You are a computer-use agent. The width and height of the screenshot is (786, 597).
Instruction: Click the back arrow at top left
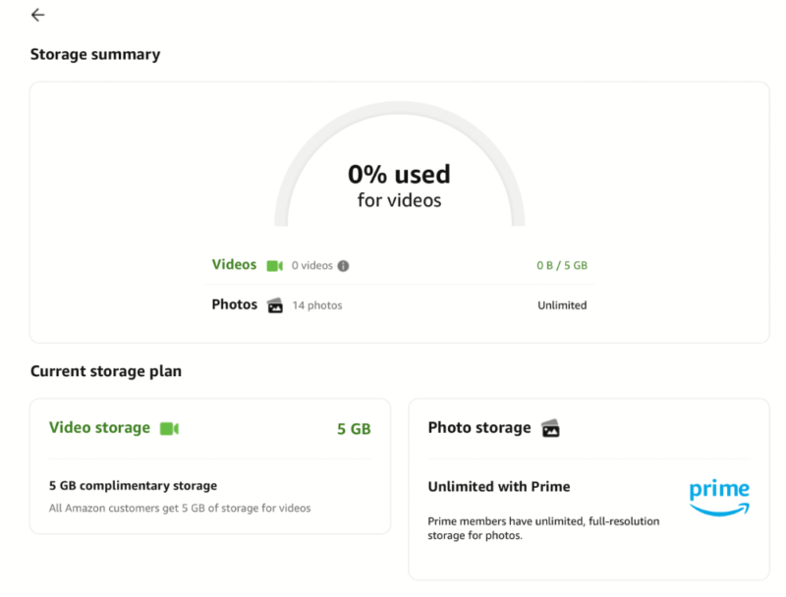[x=37, y=16]
